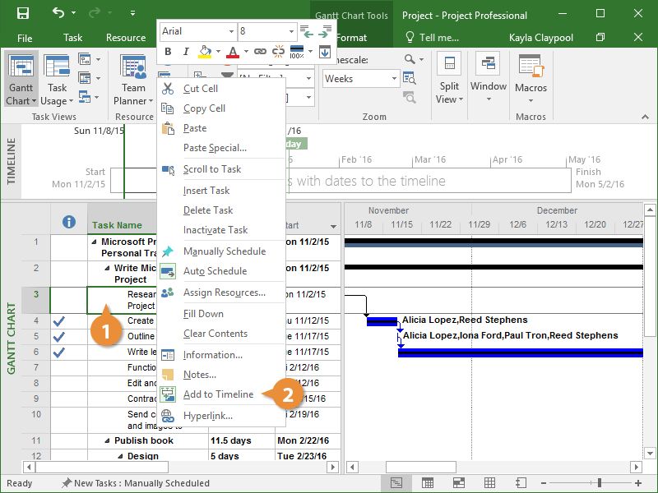Click the Undo arrow icon
Viewport: 658px width, 493px height.
coord(58,14)
